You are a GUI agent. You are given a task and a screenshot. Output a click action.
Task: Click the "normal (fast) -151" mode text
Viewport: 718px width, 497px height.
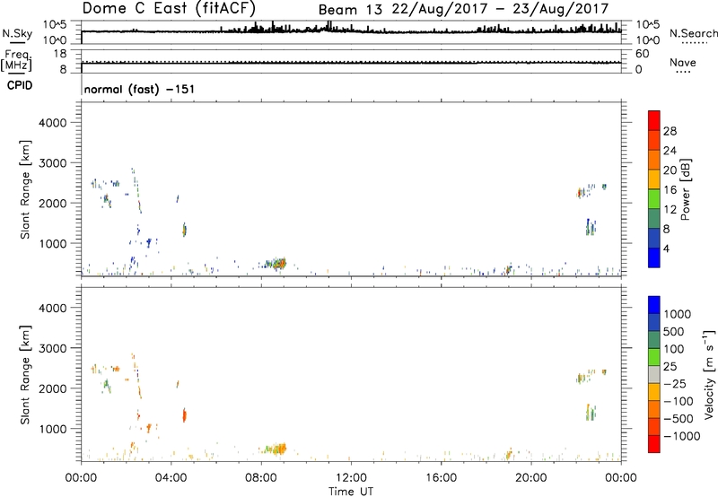139,89
